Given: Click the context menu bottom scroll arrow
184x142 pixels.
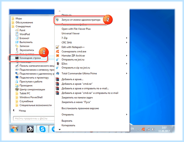Looking at the screenshot, I should point(59,129).
